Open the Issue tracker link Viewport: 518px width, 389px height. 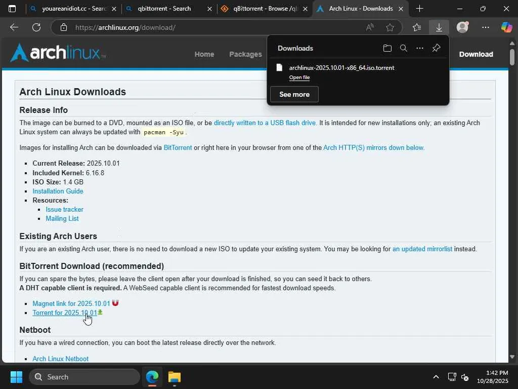64,209
